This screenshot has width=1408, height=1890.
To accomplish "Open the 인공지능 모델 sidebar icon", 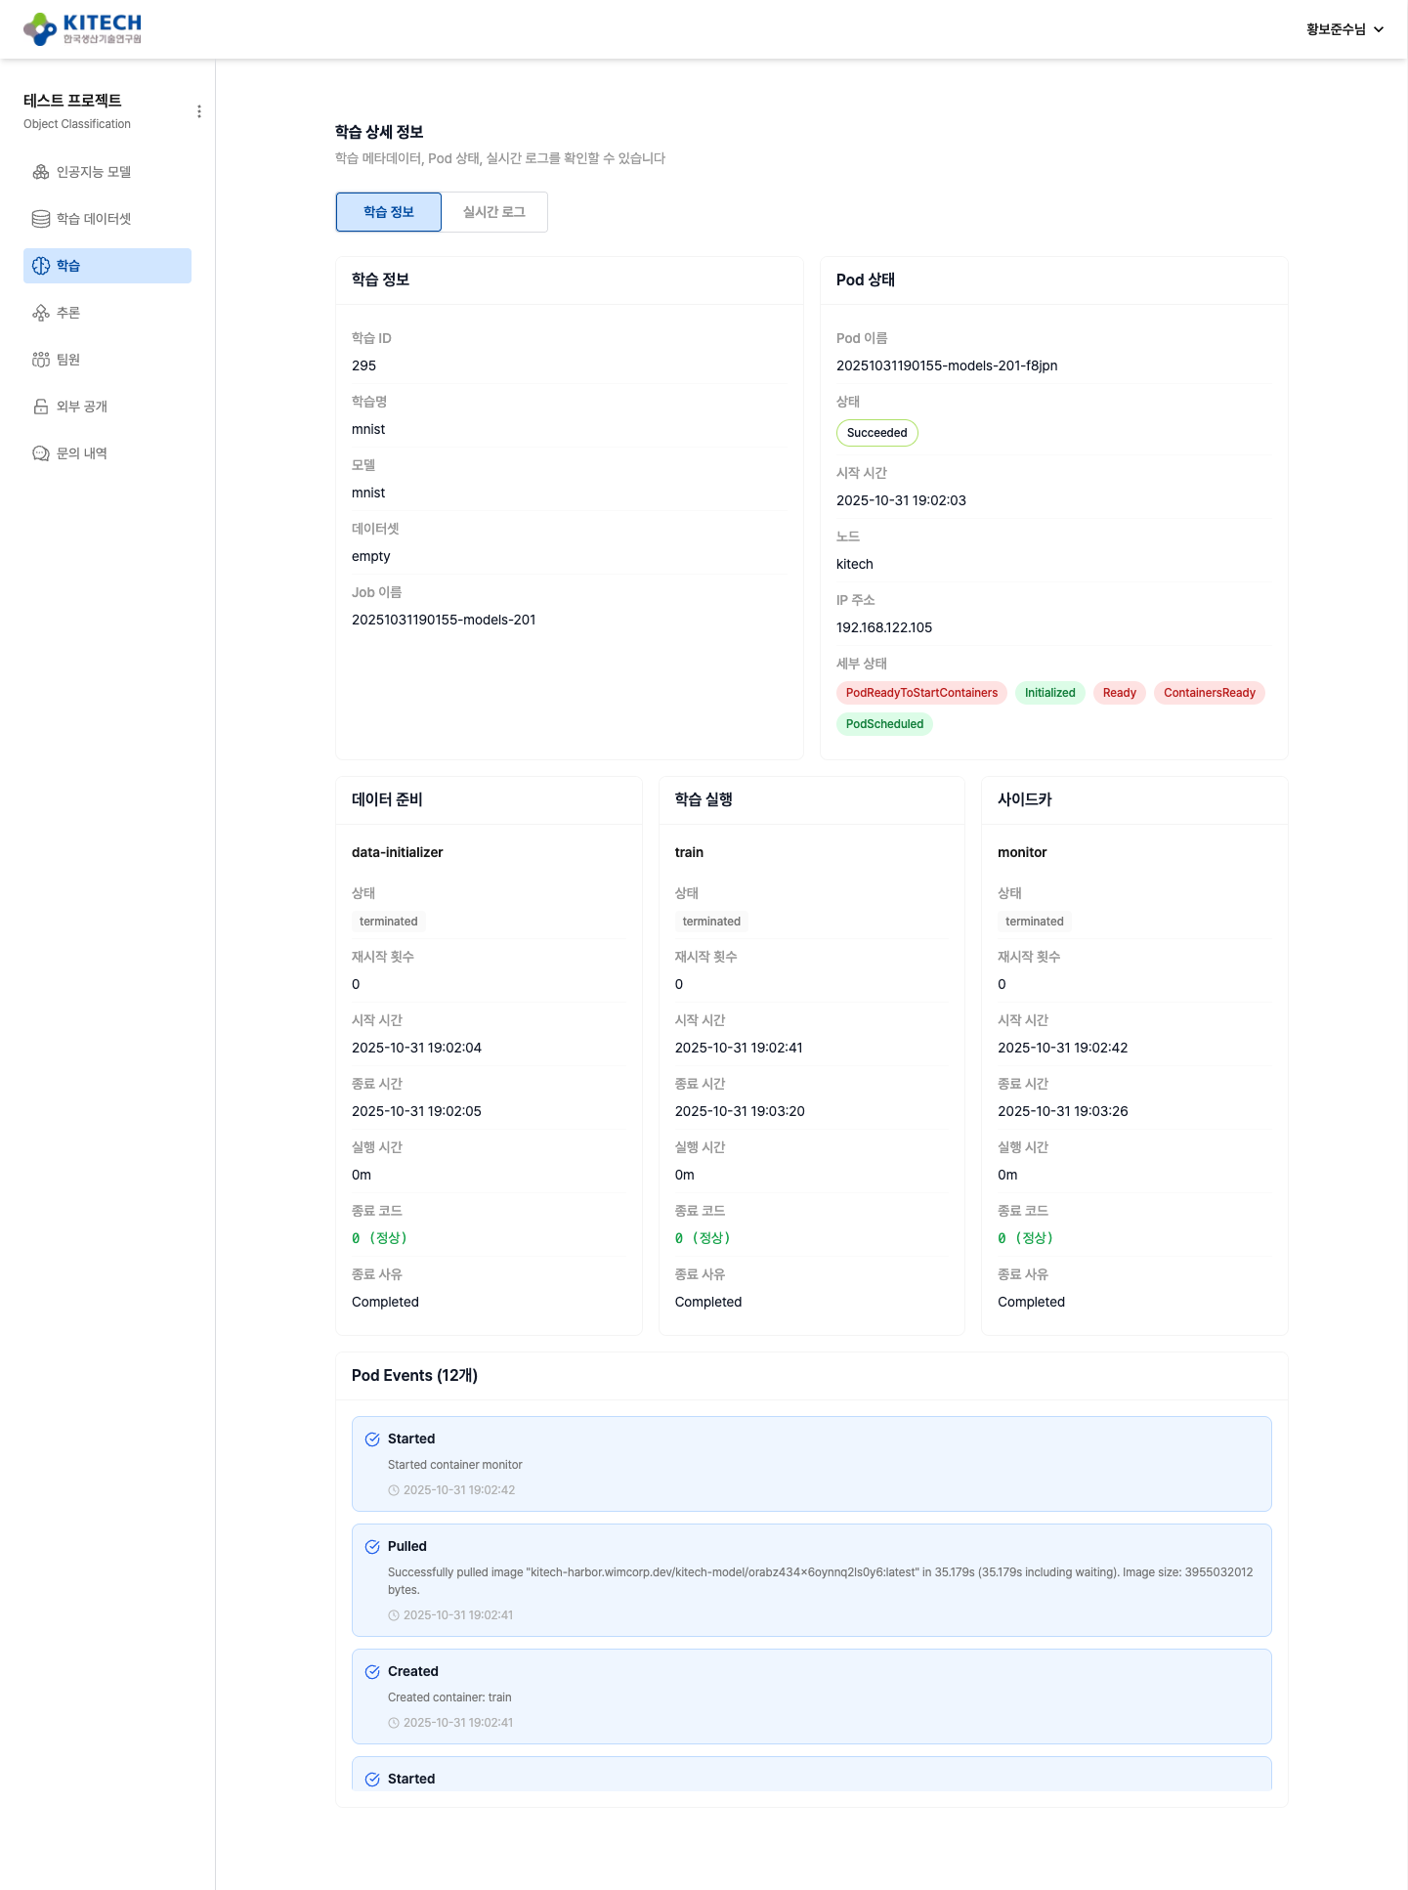I will [x=41, y=172].
